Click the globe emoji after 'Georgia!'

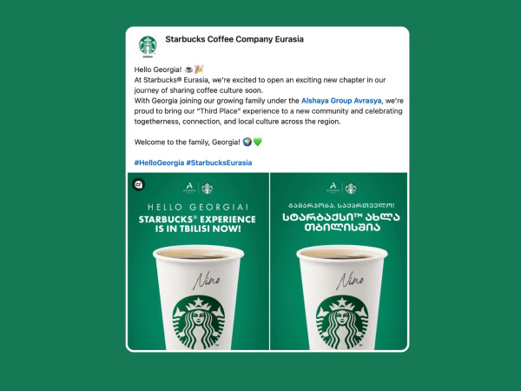point(247,142)
